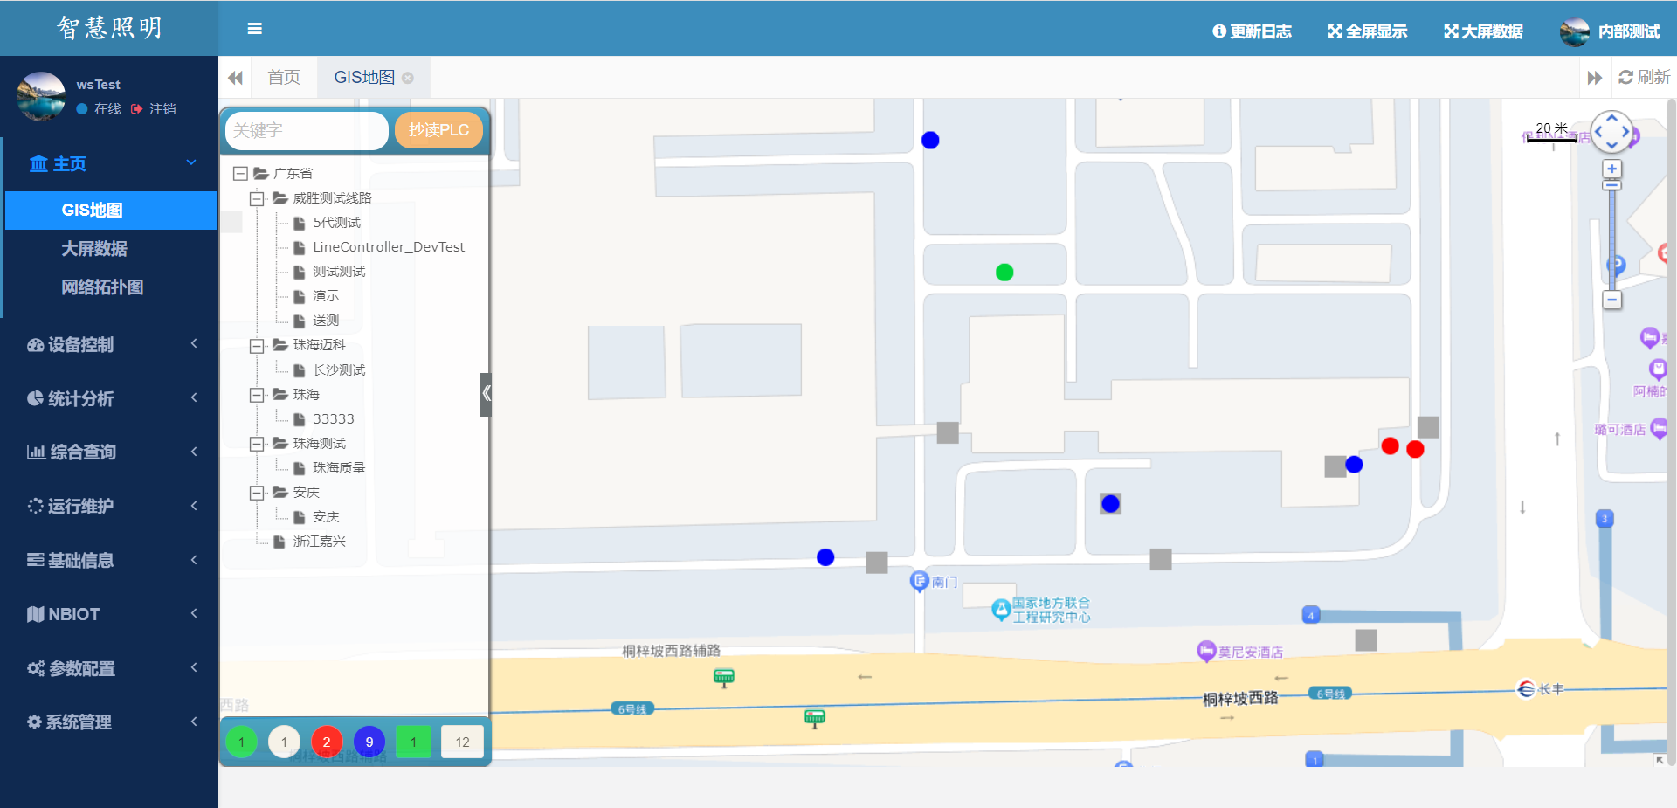Switch to 全屏显示 fullscreen mode
The image size is (1677, 808).
point(1368,31)
